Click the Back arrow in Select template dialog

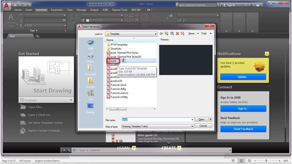click(161, 34)
